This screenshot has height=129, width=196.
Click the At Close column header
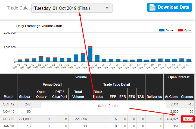(171, 96)
